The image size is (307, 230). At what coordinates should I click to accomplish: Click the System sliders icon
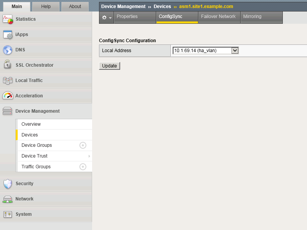point(8,214)
